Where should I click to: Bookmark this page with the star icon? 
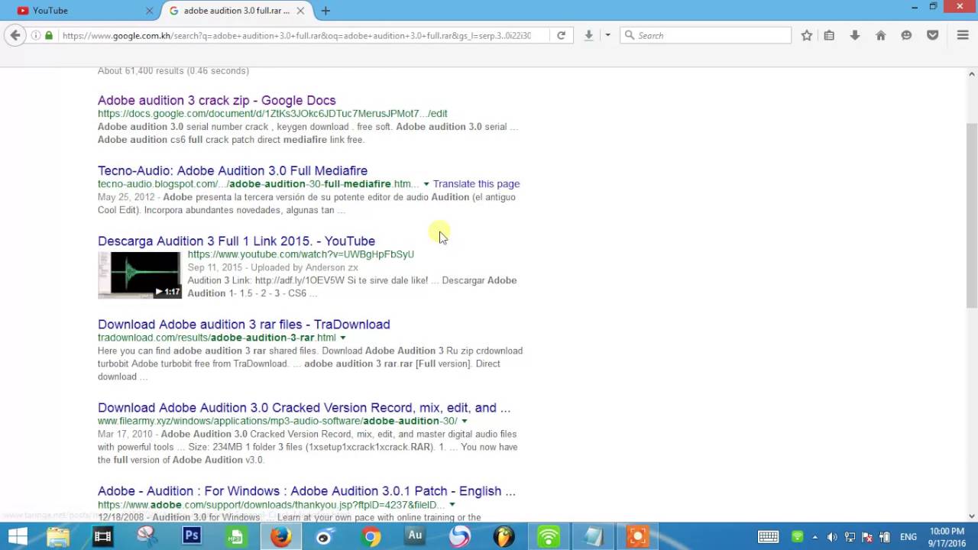[807, 35]
